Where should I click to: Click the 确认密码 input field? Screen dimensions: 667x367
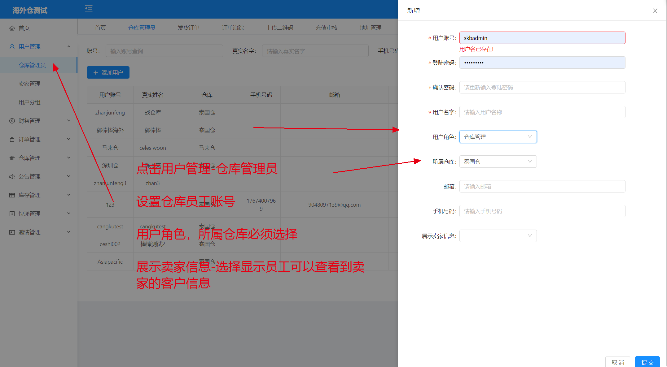pyautogui.click(x=542, y=87)
